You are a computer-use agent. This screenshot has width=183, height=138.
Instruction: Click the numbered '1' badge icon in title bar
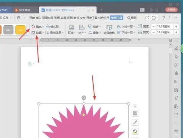point(142,10)
